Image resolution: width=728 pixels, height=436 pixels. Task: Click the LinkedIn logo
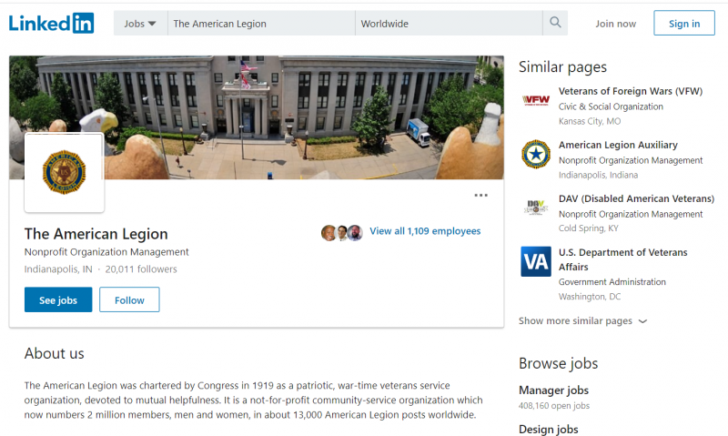[51, 24]
